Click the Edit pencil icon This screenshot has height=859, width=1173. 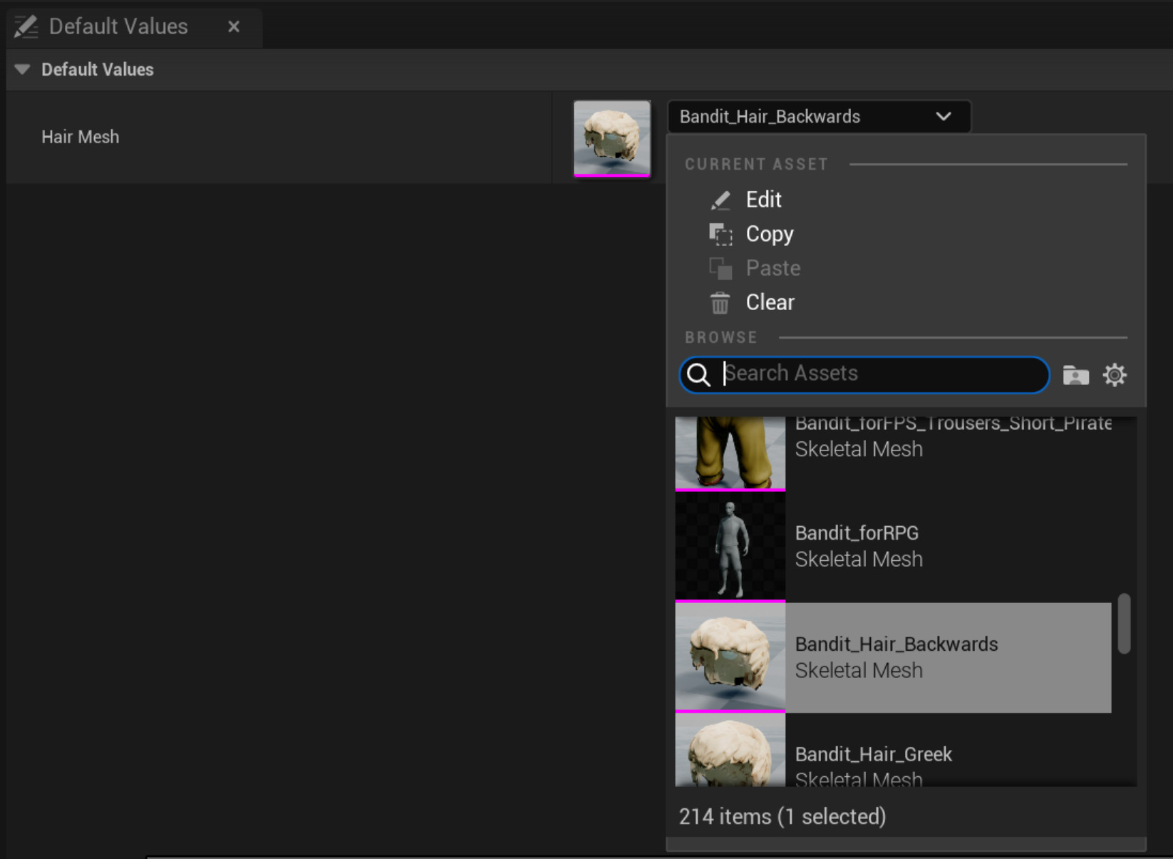(720, 200)
